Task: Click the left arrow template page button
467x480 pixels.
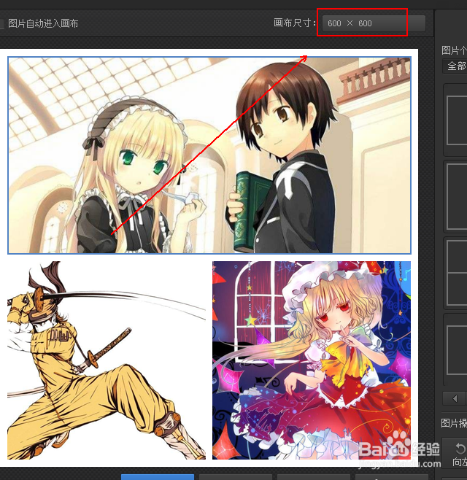Action: pyautogui.click(x=455, y=398)
